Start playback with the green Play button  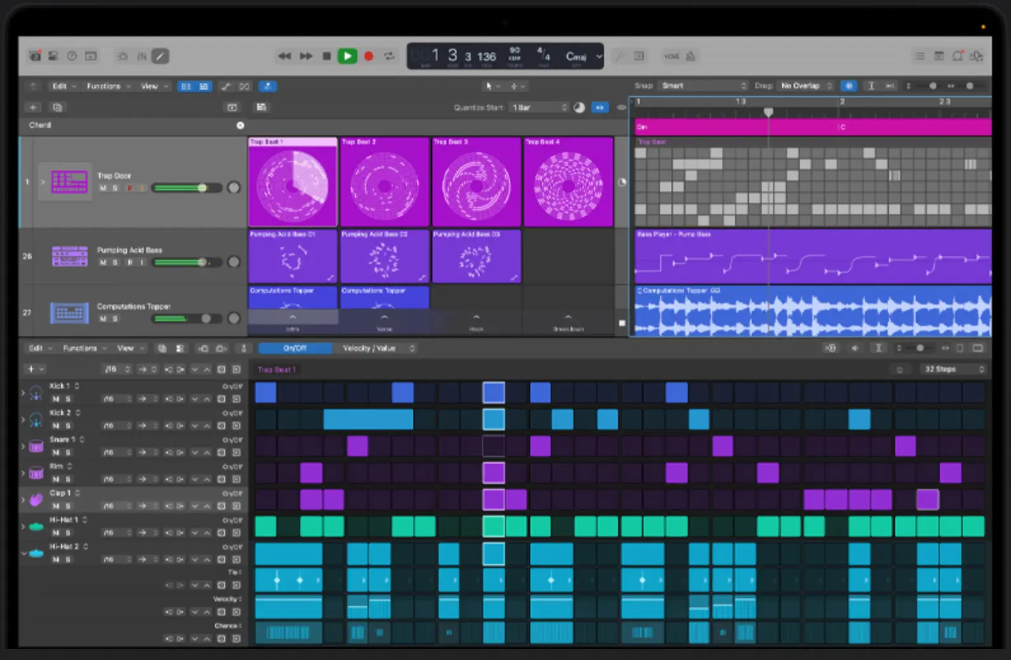pos(347,56)
